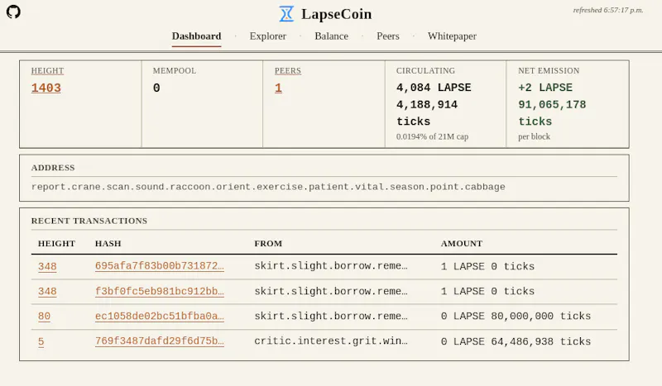Click the 0.0194% of 21M cap text
Image resolution: width=662 pixels, height=386 pixels.
[x=432, y=136]
